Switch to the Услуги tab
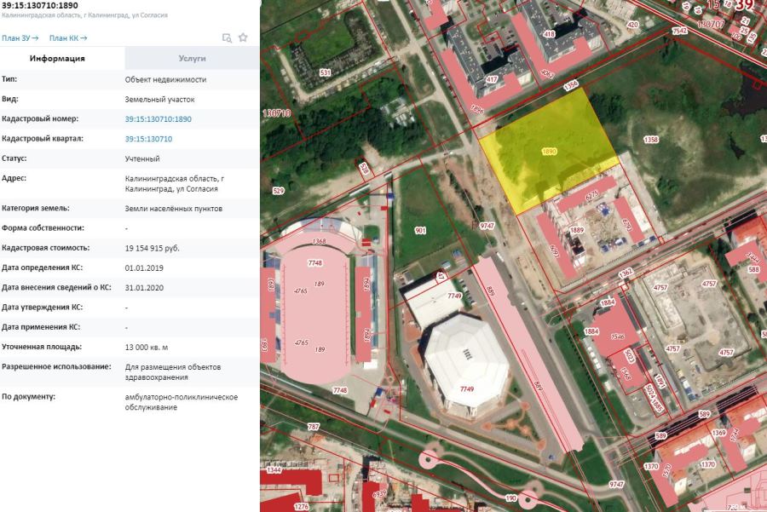This screenshot has height=512, width=767. point(192,59)
